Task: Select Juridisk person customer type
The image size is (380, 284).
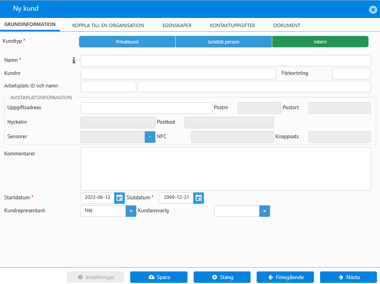Action: pos(223,42)
